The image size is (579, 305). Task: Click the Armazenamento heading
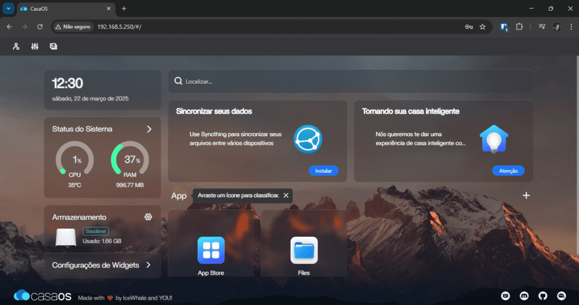(x=79, y=217)
